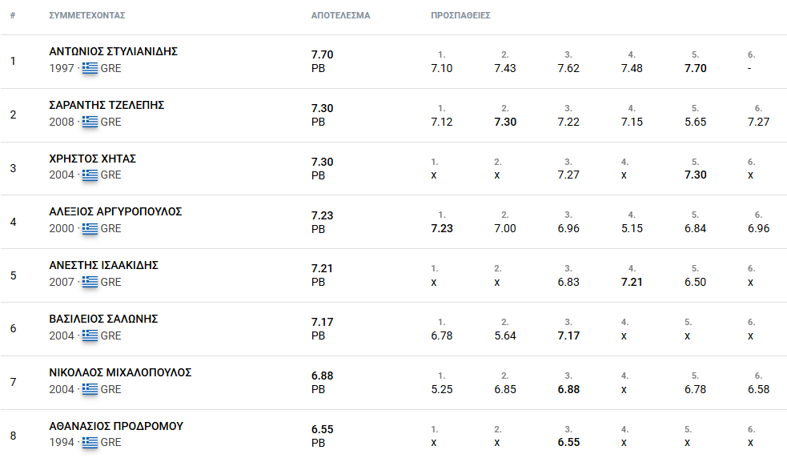
Task: Open athlete ΣΑΡΑΝΤΗΣ ΤΖΕΛΕΠΗΣ profile
Action: (106, 105)
